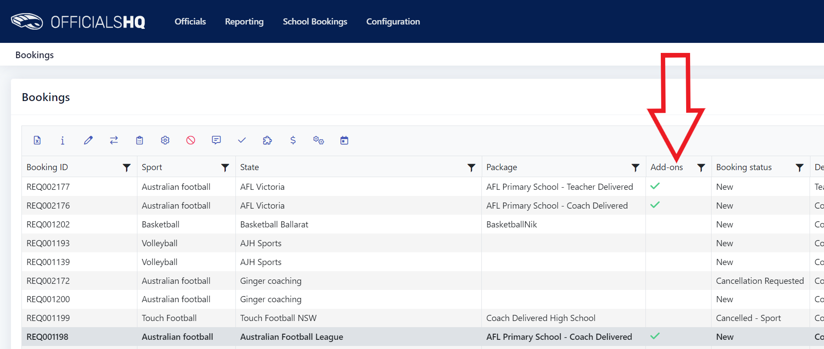Image resolution: width=824 pixels, height=349 pixels.
Task: Click Australian Football League state cell
Action: tap(291, 337)
